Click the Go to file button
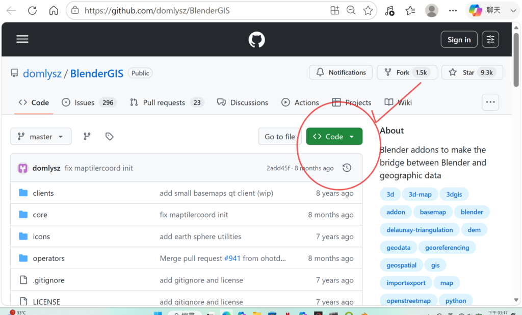The image size is (522, 315). pyautogui.click(x=280, y=137)
